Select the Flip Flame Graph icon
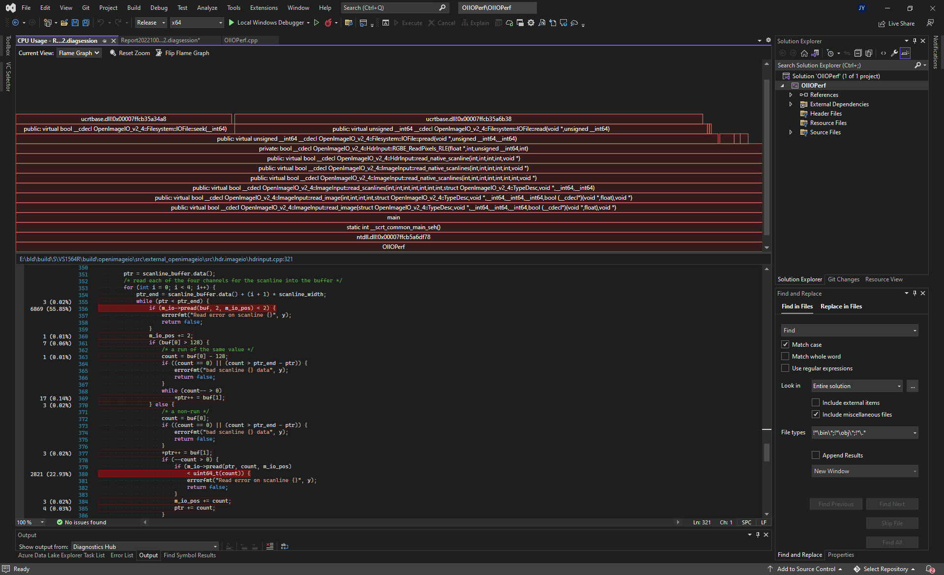944x575 pixels. pos(158,53)
